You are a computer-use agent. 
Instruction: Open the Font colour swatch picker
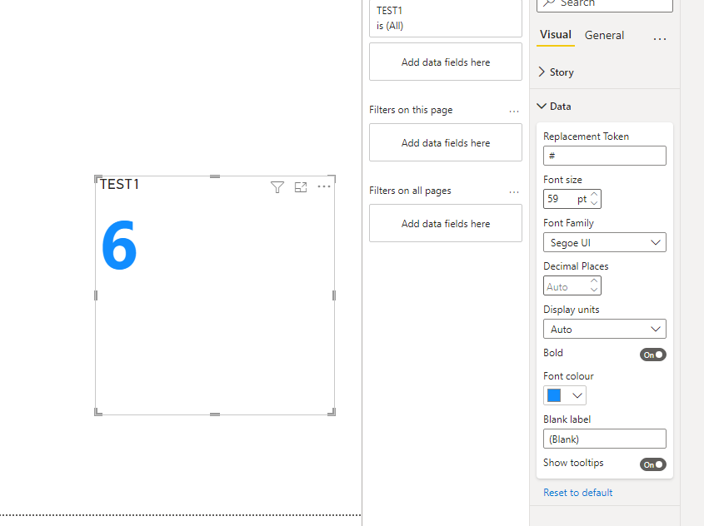tap(564, 395)
